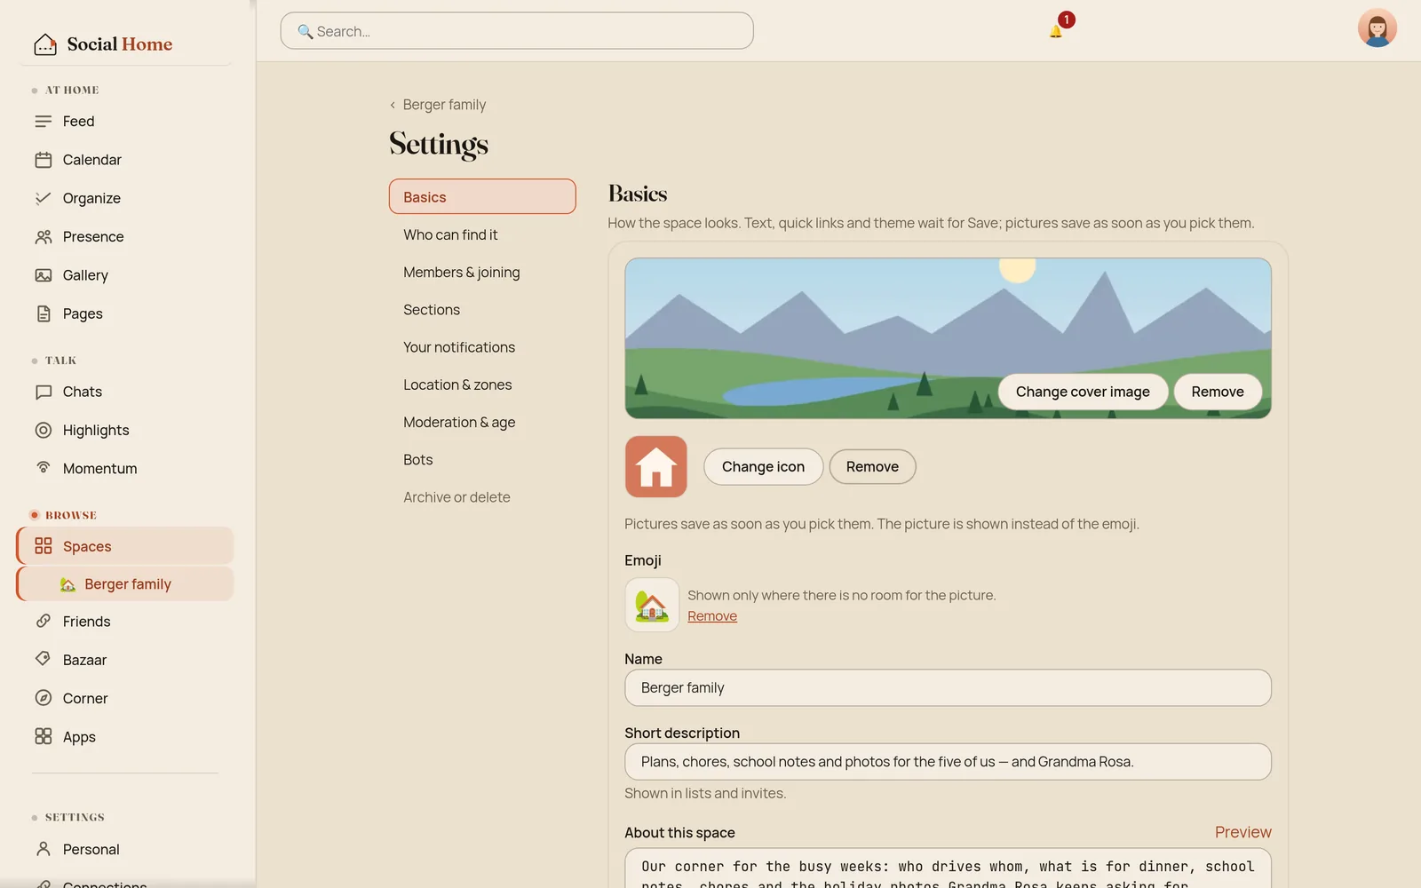Select the Presence people icon
This screenshot has height=888, width=1421.
tap(43, 237)
